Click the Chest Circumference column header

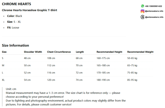click(x=59, y=52)
